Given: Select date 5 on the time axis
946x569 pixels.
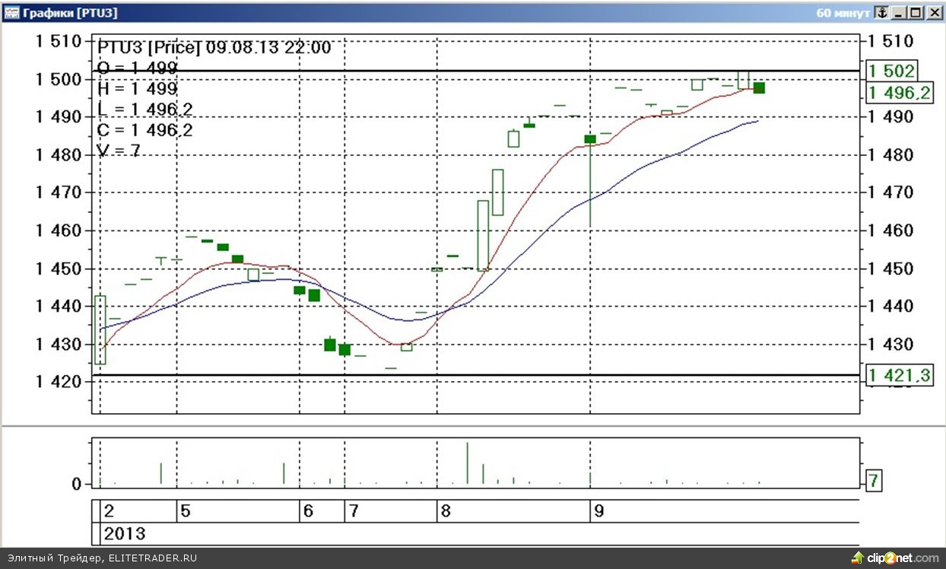Looking at the screenshot, I should click(186, 510).
